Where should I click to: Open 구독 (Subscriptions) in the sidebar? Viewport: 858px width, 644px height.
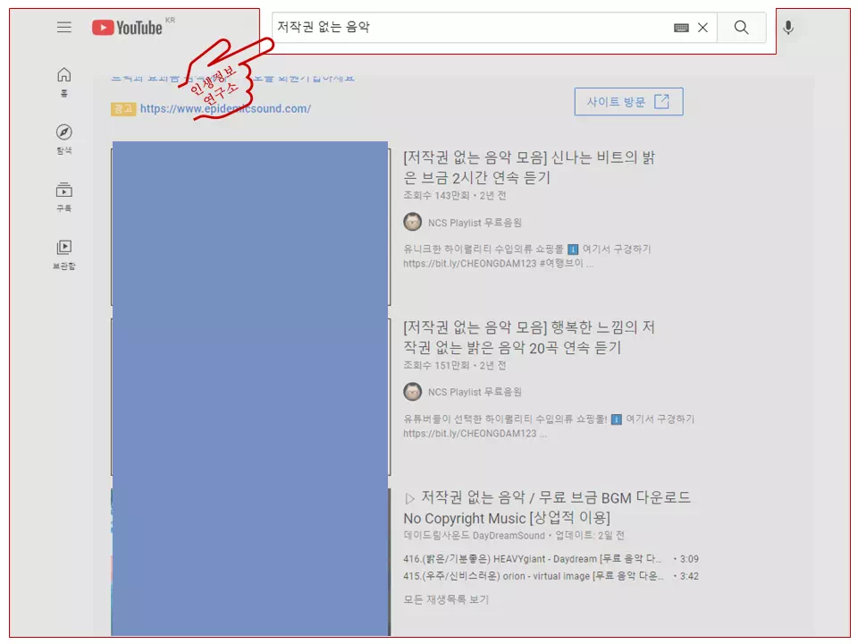[x=63, y=196]
